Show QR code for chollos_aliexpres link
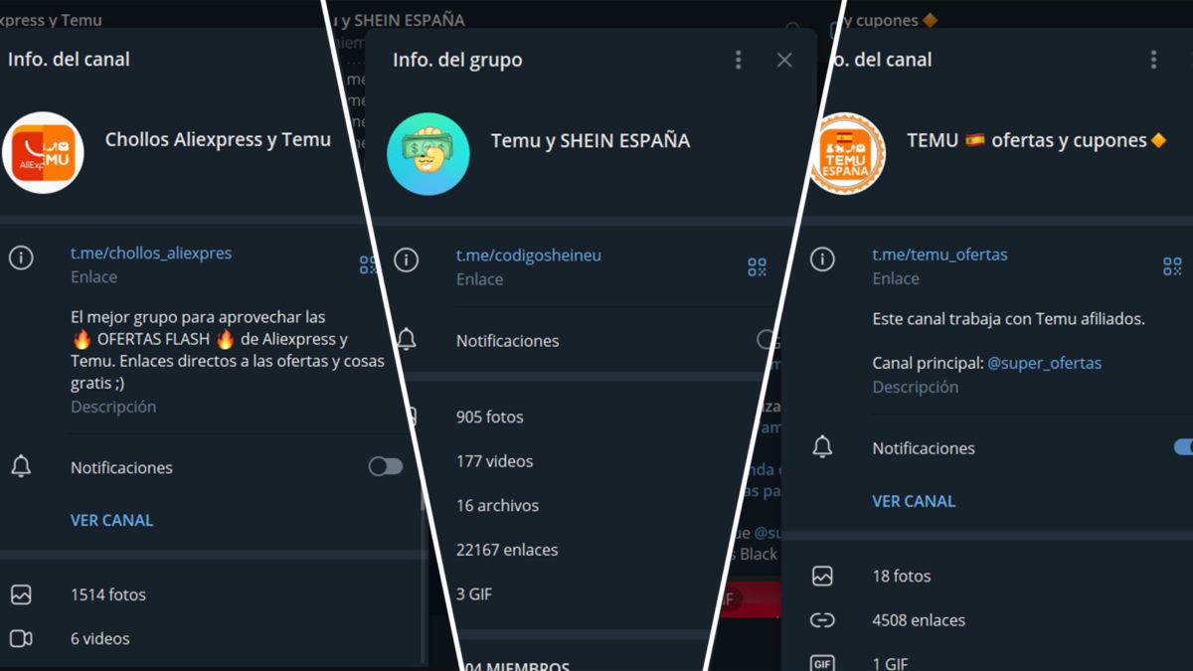 click(x=369, y=264)
